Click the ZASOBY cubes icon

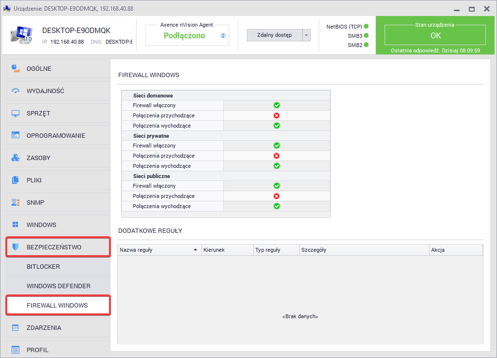pyautogui.click(x=16, y=158)
